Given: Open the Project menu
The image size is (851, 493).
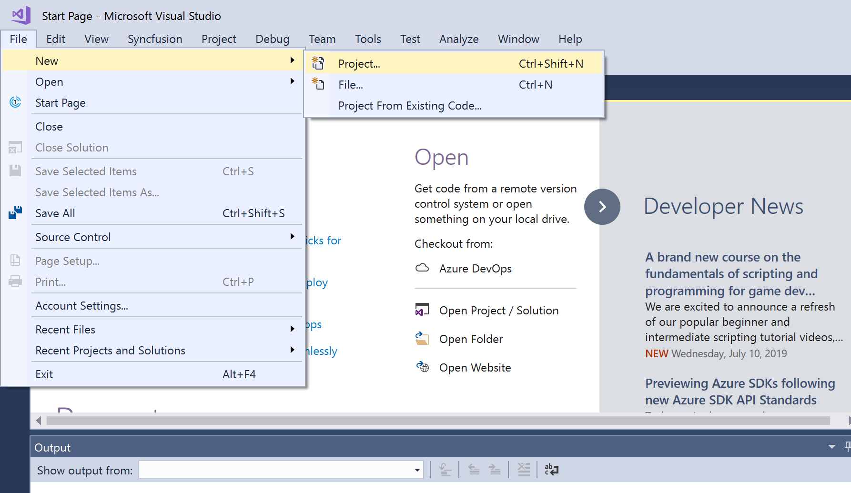Looking at the screenshot, I should click(219, 39).
